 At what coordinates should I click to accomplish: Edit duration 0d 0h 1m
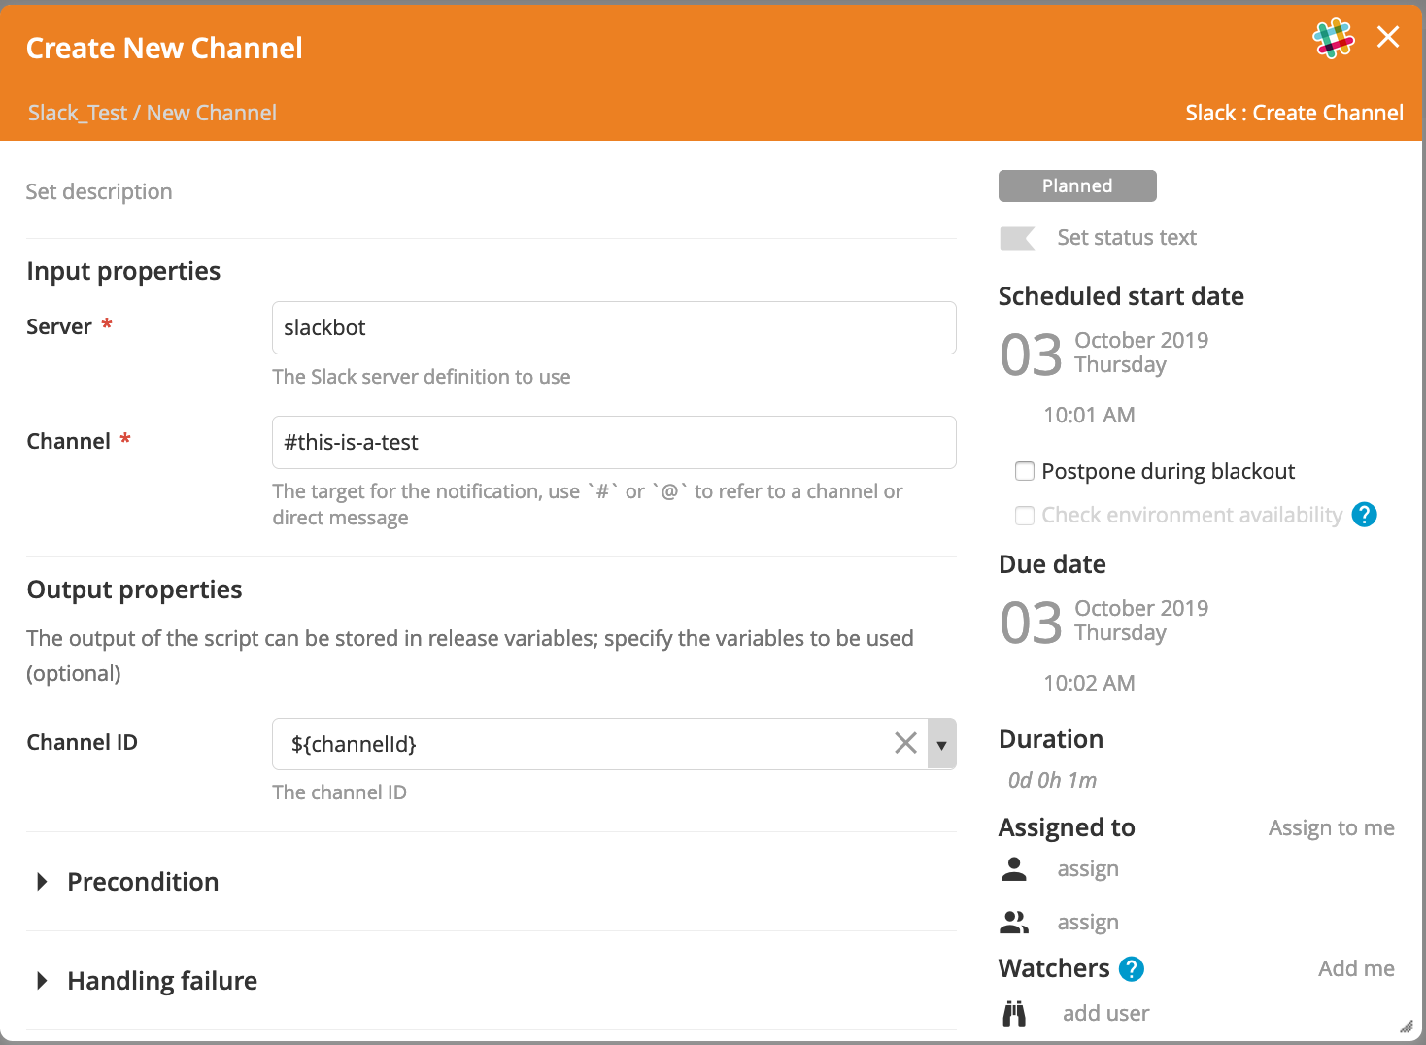1052,780
